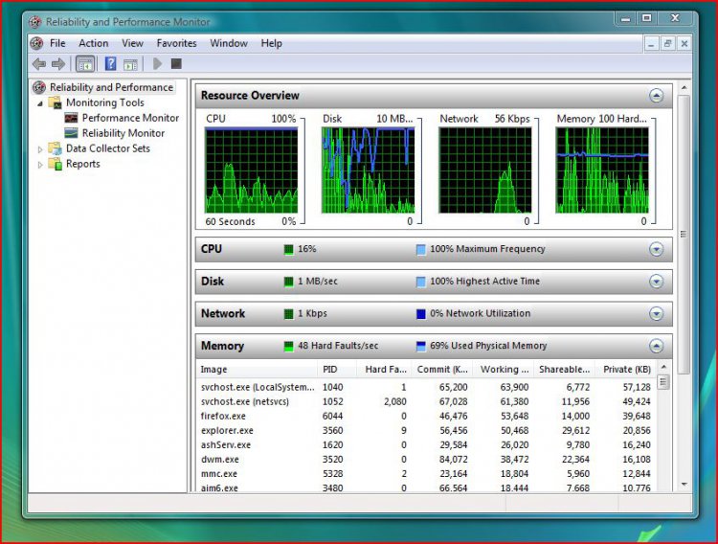Screen dimensions: 718x544
Task: Click the Monitoring Tools folder icon
Action: point(55,102)
